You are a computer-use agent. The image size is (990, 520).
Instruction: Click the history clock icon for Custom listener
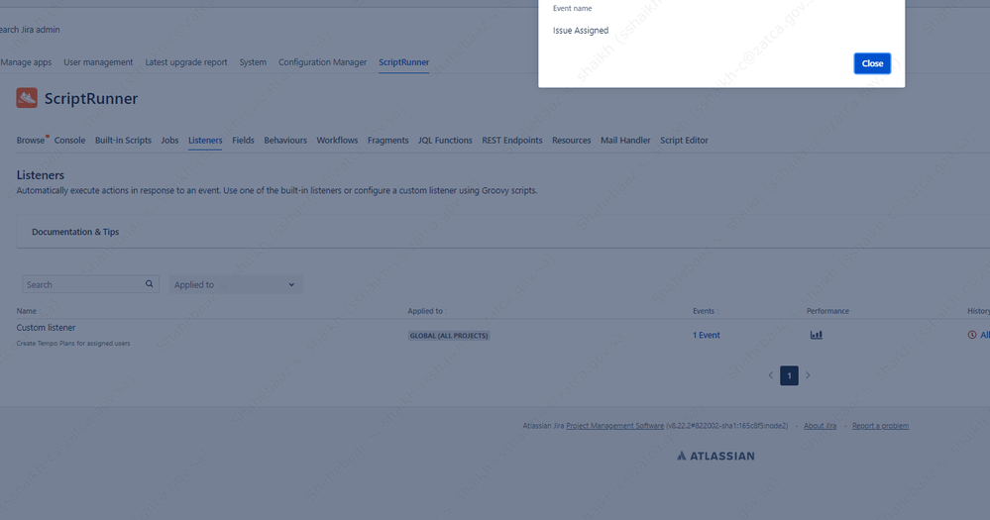coord(972,335)
